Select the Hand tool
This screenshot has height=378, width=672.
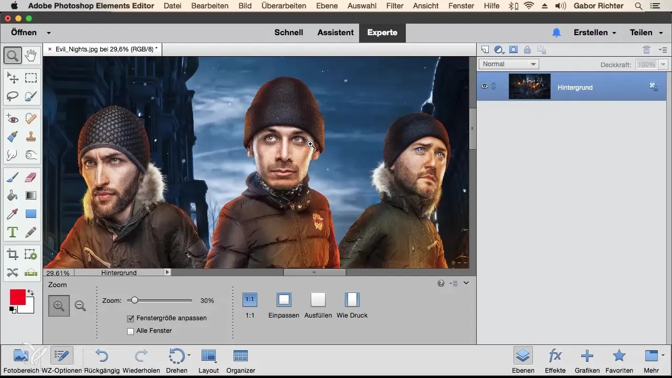tap(31, 55)
